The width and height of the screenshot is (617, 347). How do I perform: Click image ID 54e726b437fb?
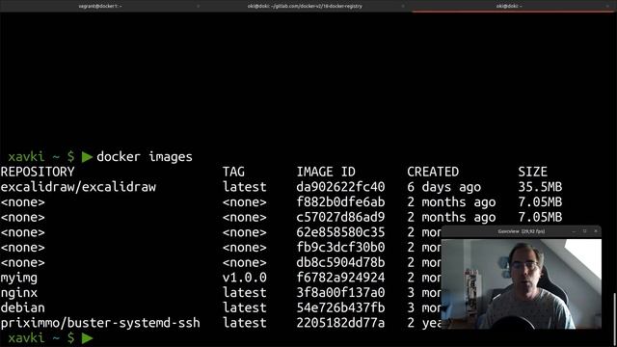(x=340, y=307)
